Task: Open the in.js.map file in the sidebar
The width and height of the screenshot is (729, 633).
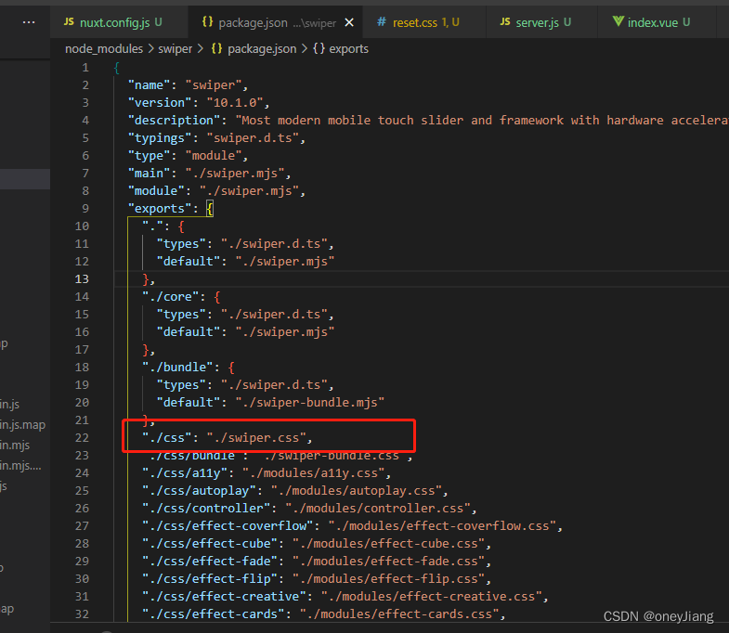Action: (x=23, y=425)
